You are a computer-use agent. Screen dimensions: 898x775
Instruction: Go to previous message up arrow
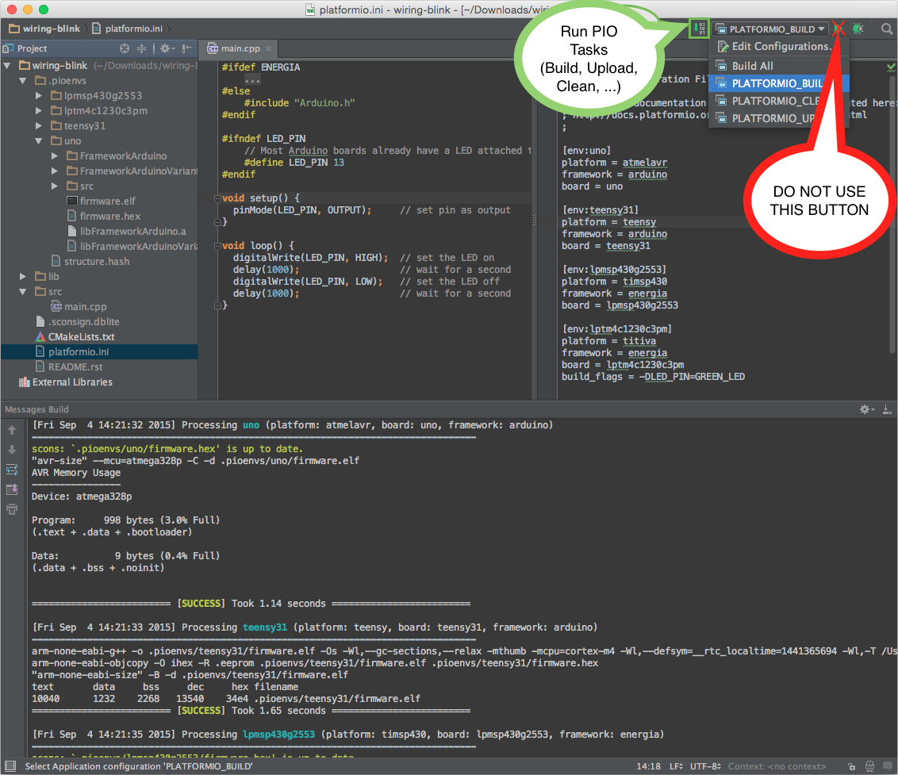coord(12,430)
